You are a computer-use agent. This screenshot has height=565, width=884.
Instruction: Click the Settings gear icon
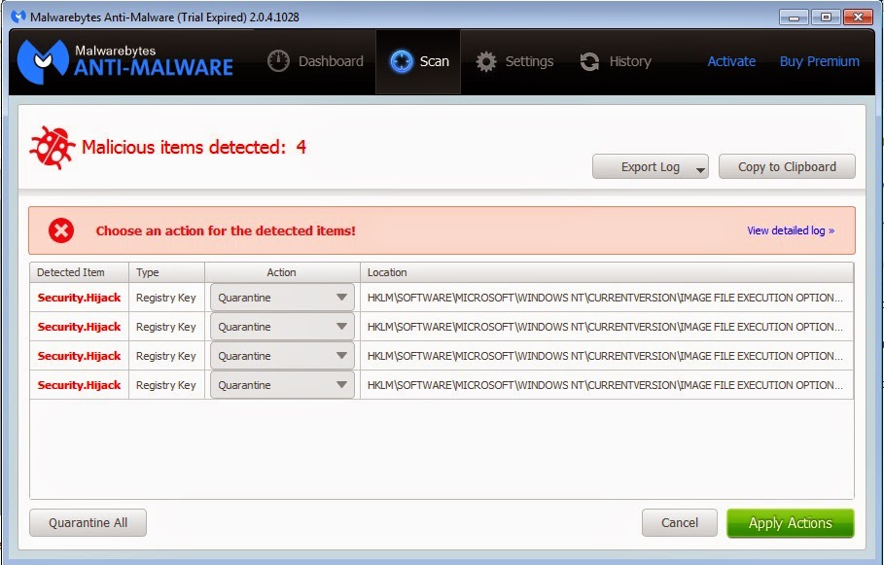tap(486, 61)
